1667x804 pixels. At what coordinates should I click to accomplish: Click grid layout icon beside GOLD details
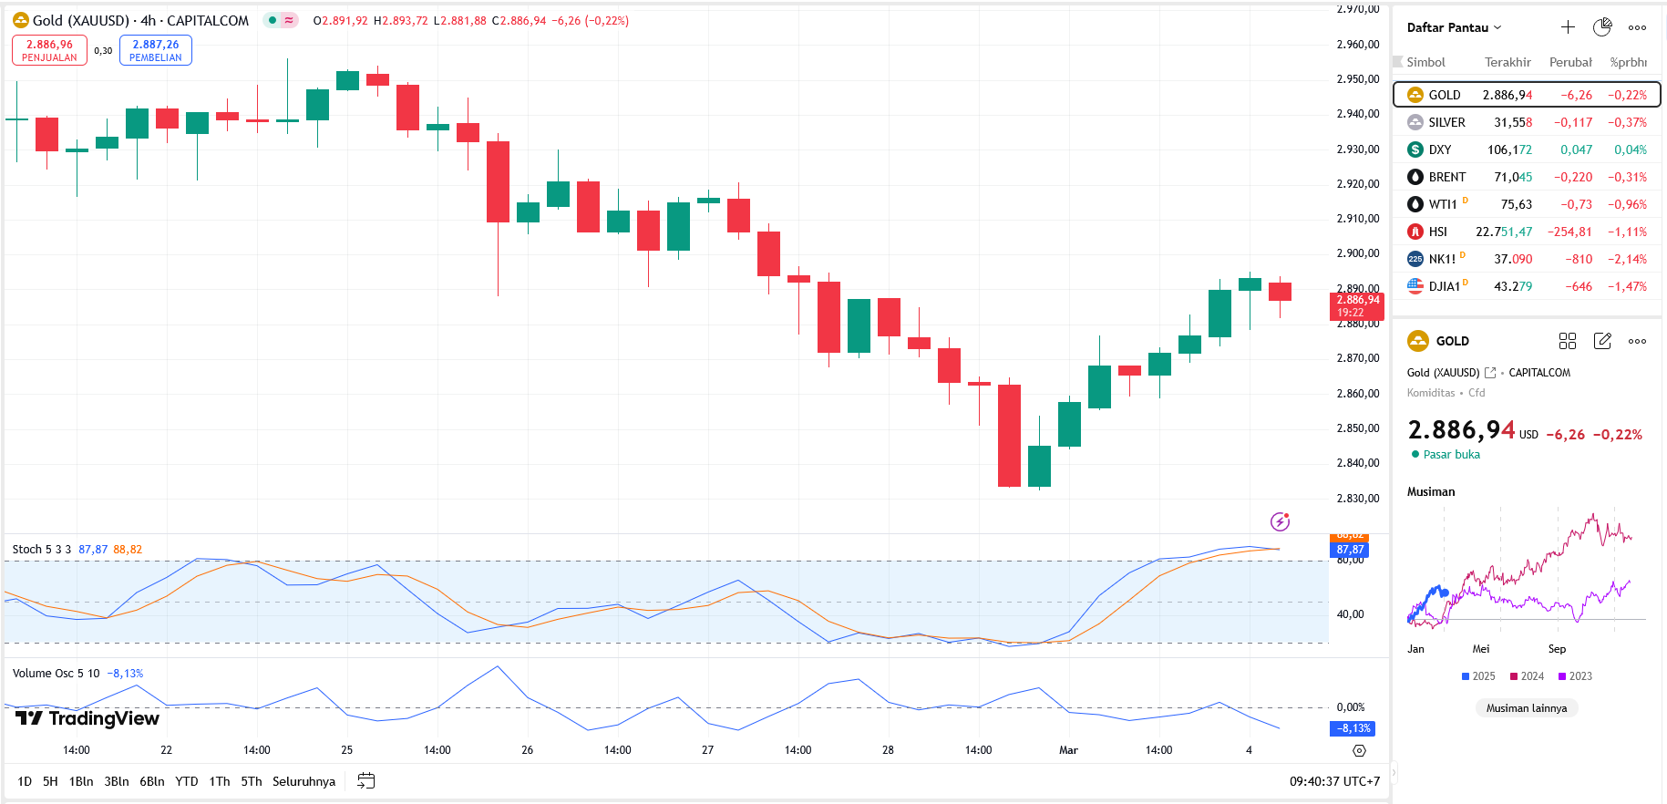click(x=1568, y=341)
